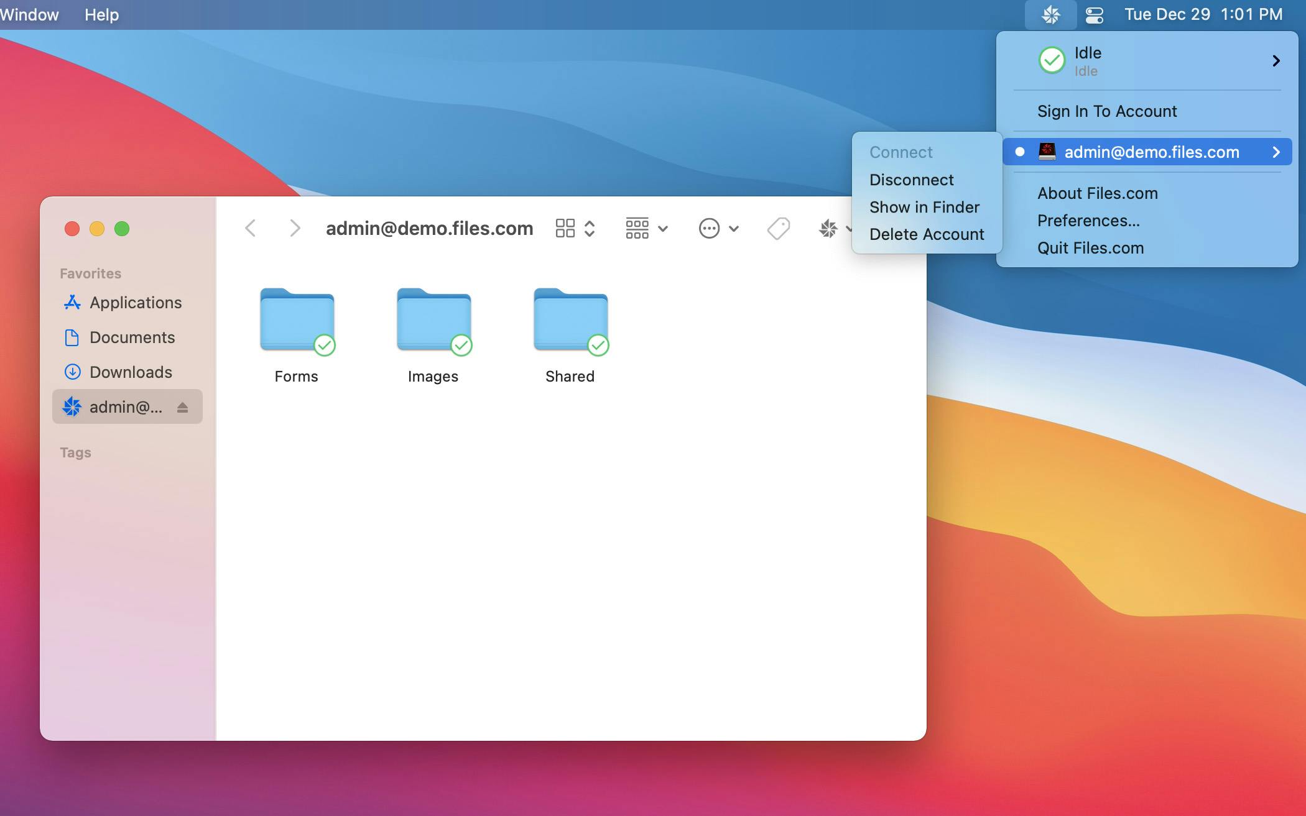Click the Files.com toolbar icon in Finder
This screenshot has width=1306, height=816.
pos(828,229)
